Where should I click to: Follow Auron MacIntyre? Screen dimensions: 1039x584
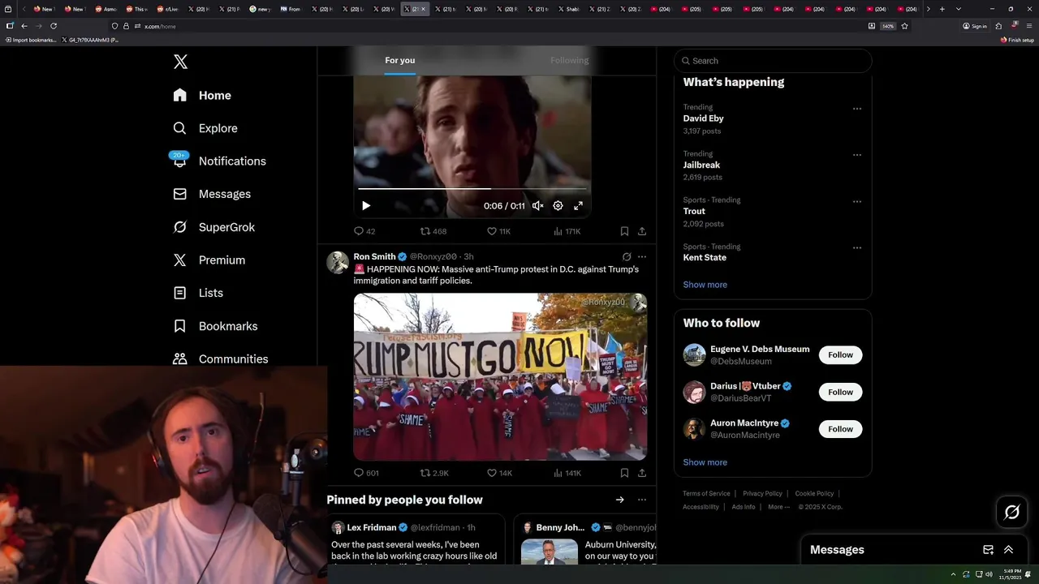(840, 429)
